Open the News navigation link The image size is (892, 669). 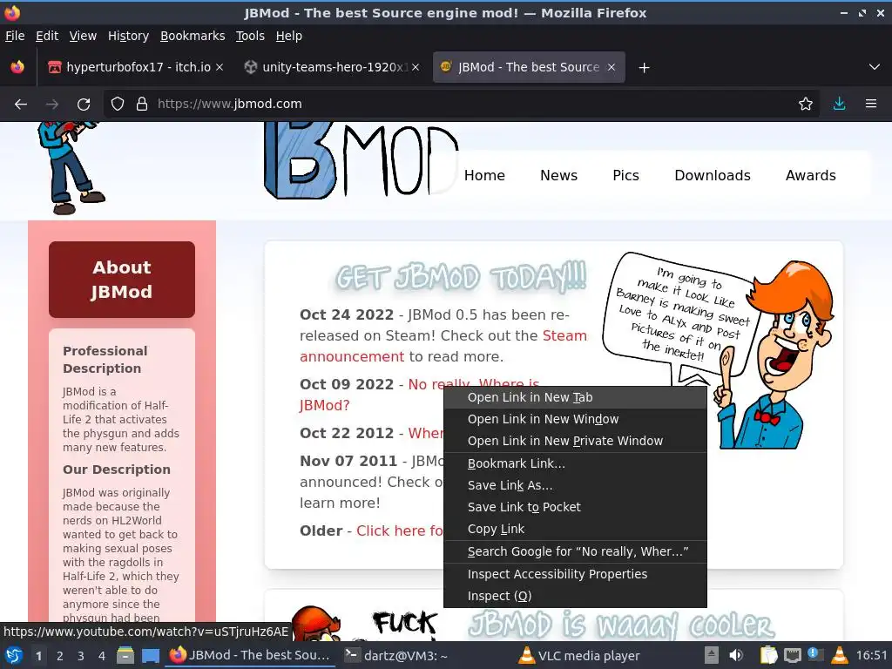(558, 176)
